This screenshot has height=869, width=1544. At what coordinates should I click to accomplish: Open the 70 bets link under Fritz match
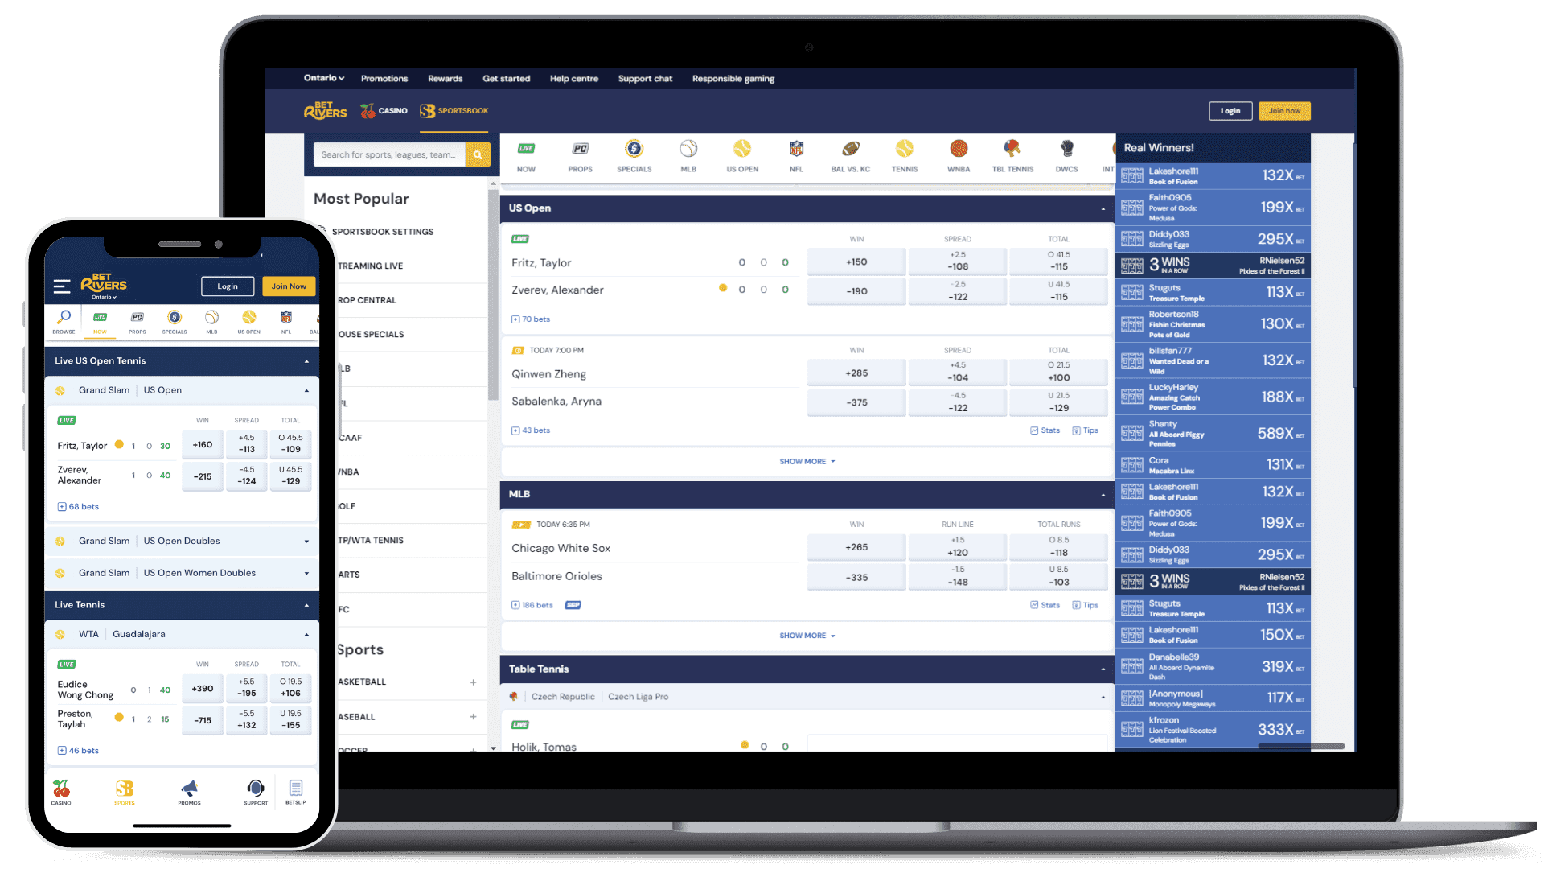(x=531, y=319)
